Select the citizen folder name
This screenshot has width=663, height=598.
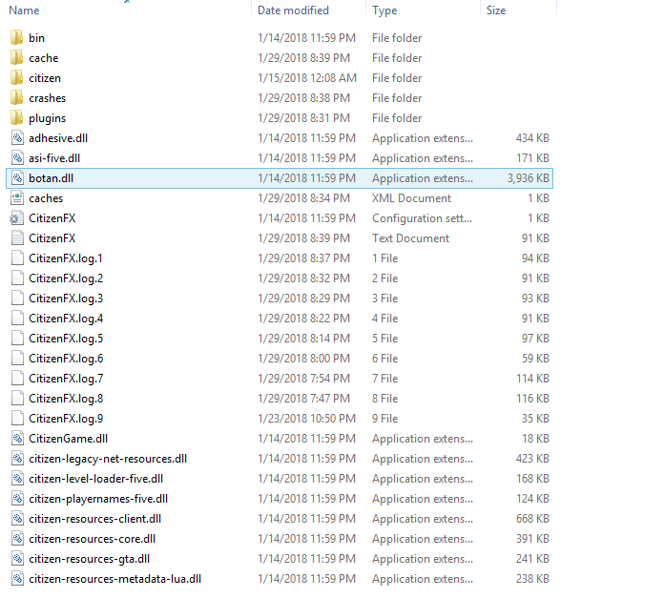pos(45,78)
